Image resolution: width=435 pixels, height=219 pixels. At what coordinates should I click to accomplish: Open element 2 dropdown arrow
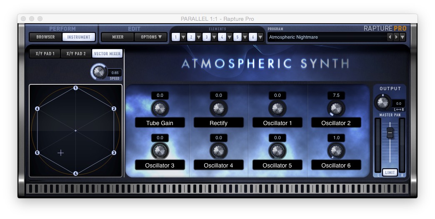coord(199,37)
